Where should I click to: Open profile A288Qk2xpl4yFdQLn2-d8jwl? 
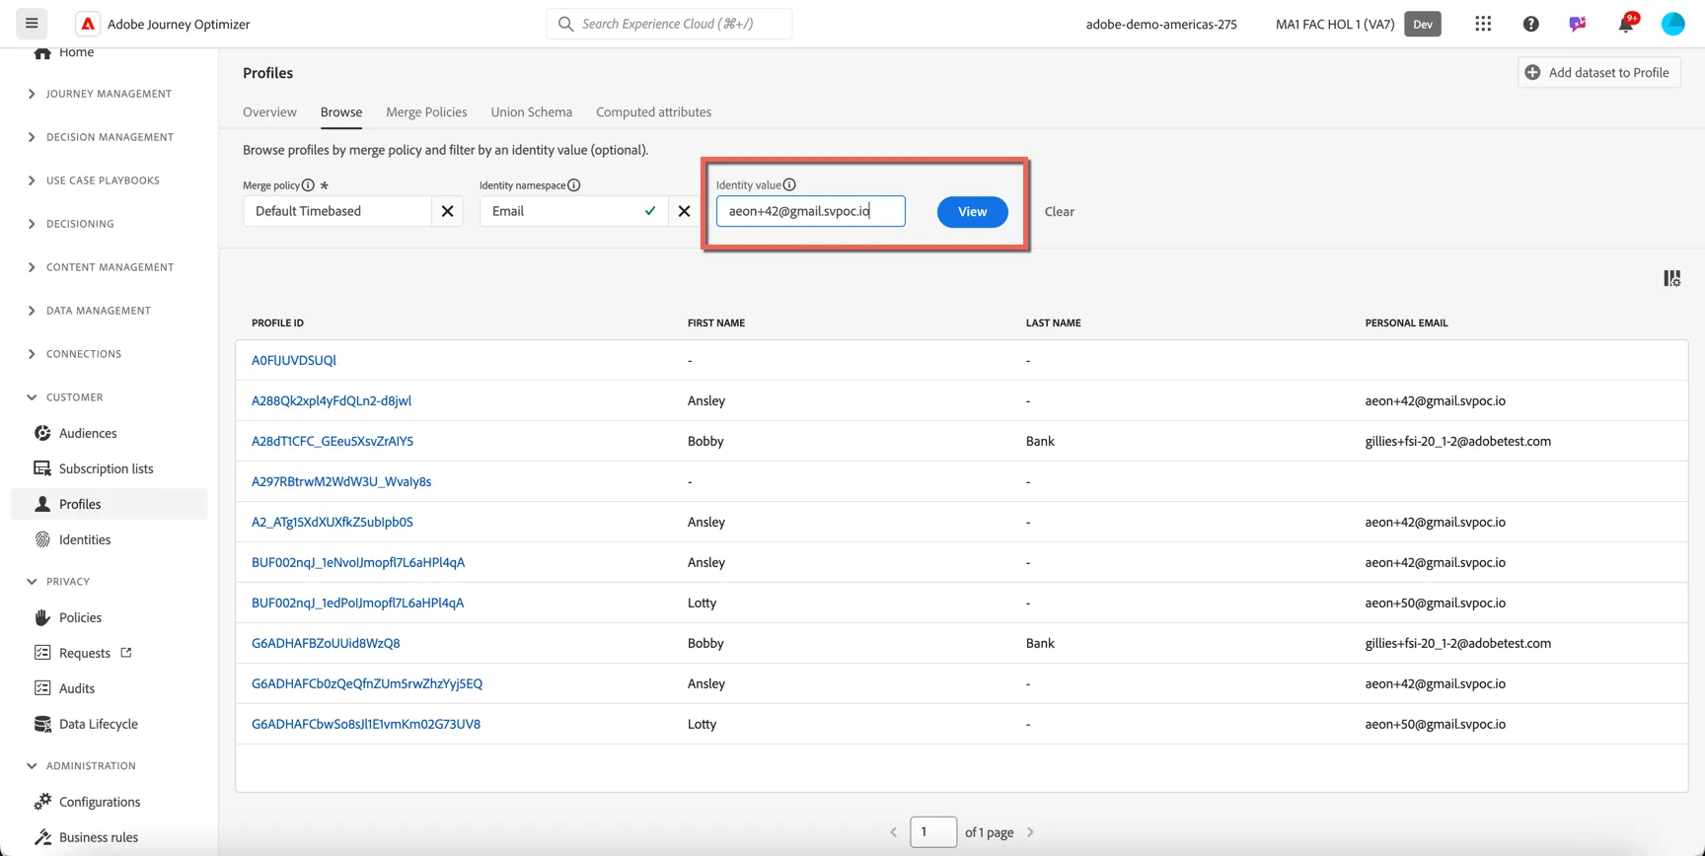click(x=332, y=400)
